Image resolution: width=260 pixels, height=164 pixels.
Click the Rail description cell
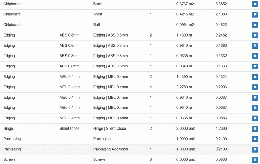click(x=96, y=25)
